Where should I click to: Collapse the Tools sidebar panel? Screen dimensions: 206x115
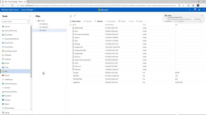[30, 16]
